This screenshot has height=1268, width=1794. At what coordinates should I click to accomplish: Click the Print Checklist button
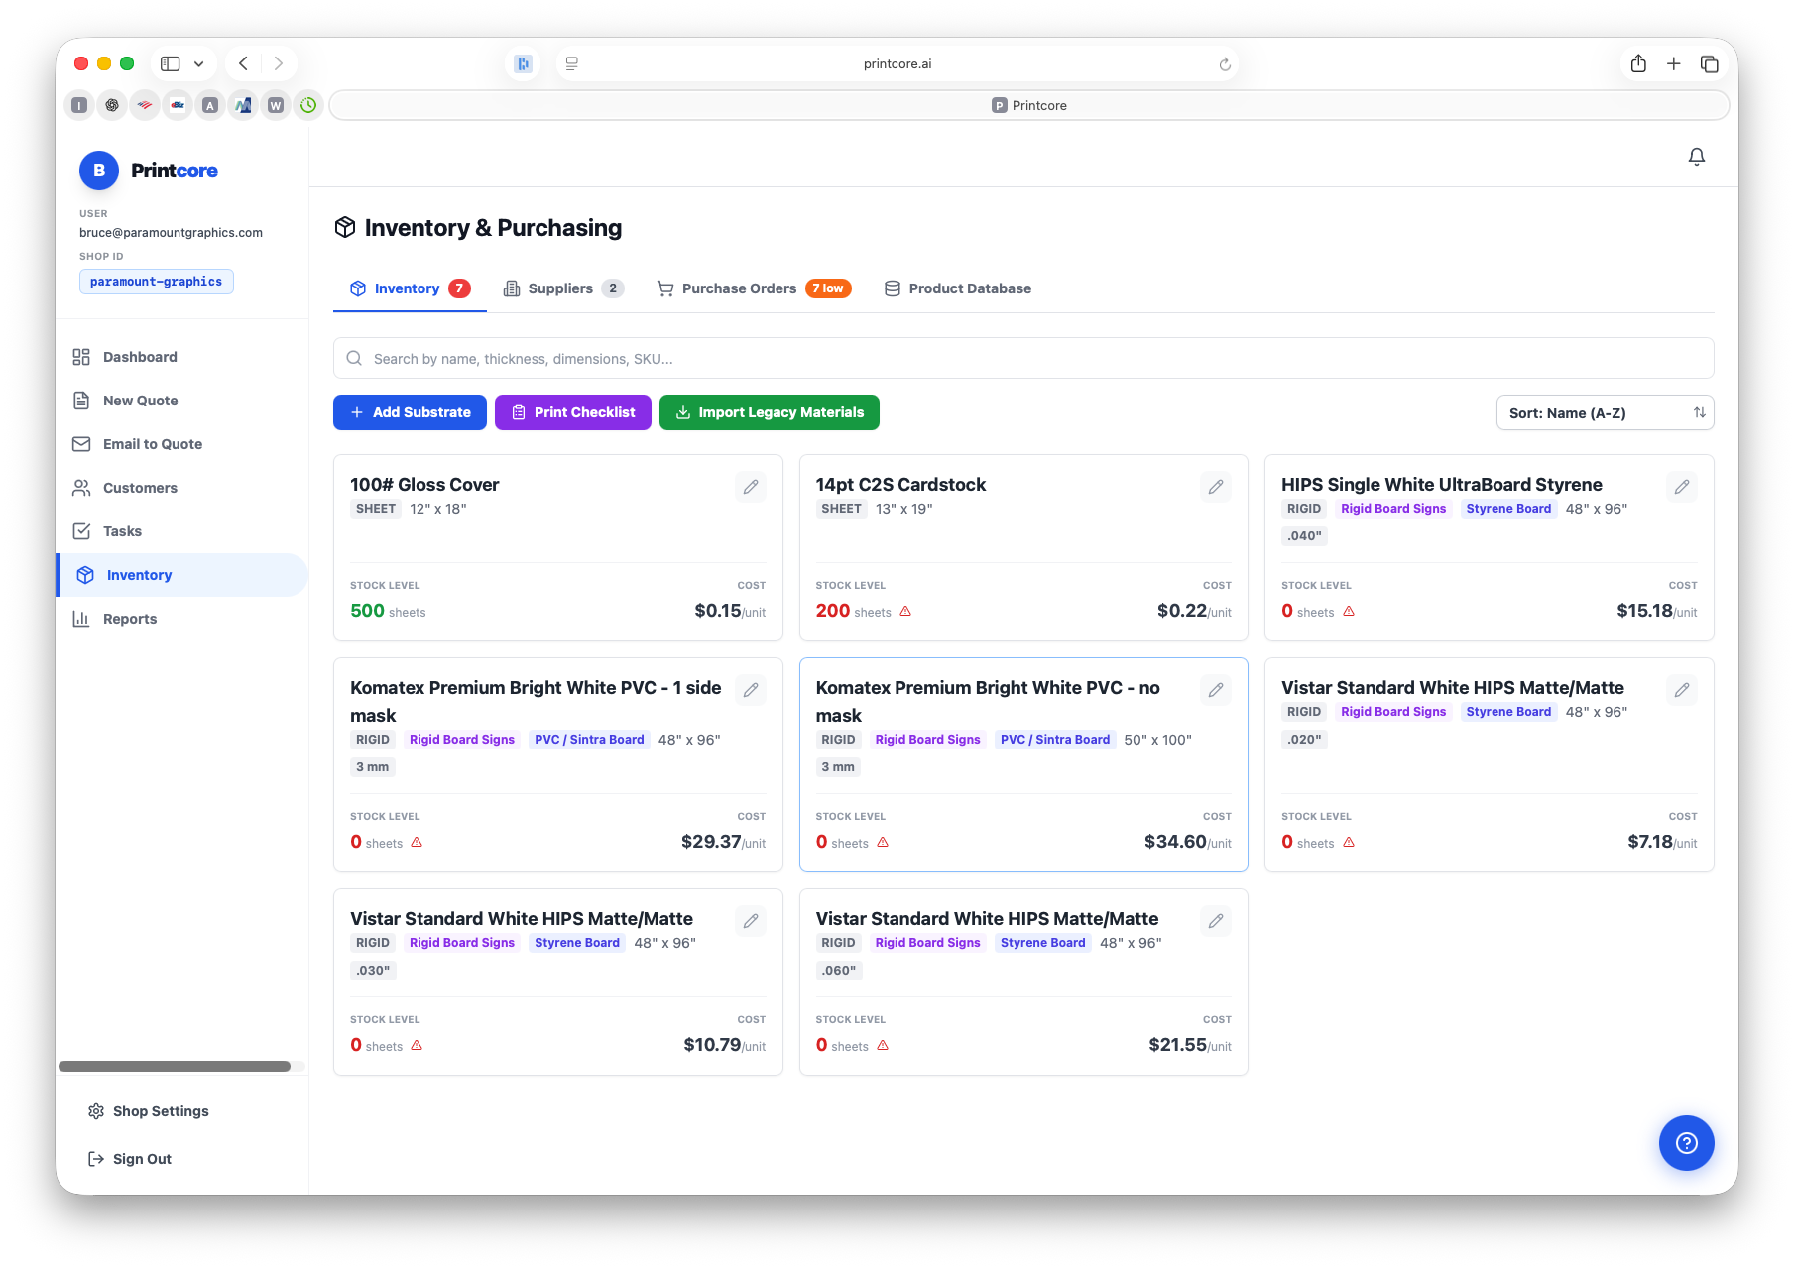tap(572, 412)
